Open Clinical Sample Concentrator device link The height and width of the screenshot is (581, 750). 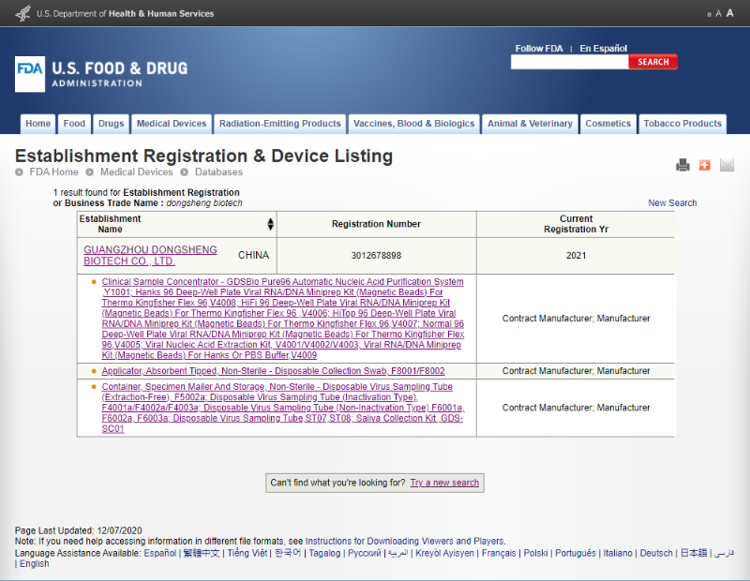tap(283, 319)
